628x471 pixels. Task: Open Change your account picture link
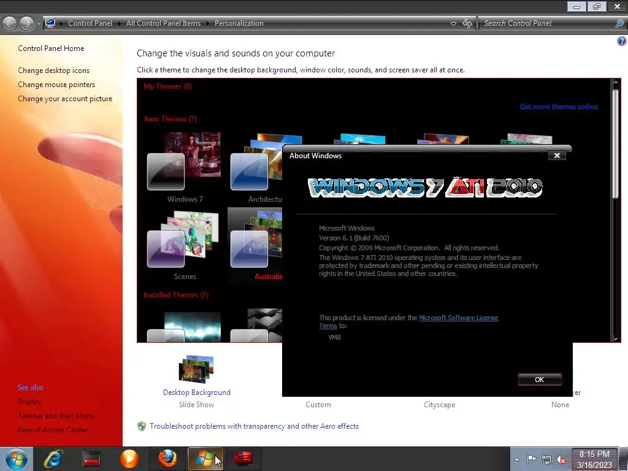point(65,99)
